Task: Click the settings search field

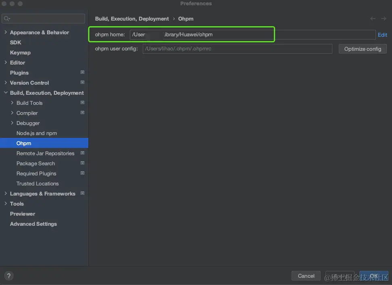Action: (x=43, y=19)
